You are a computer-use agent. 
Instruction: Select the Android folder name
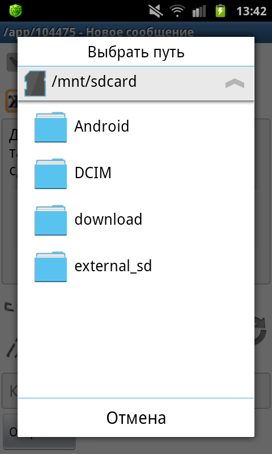click(x=102, y=127)
